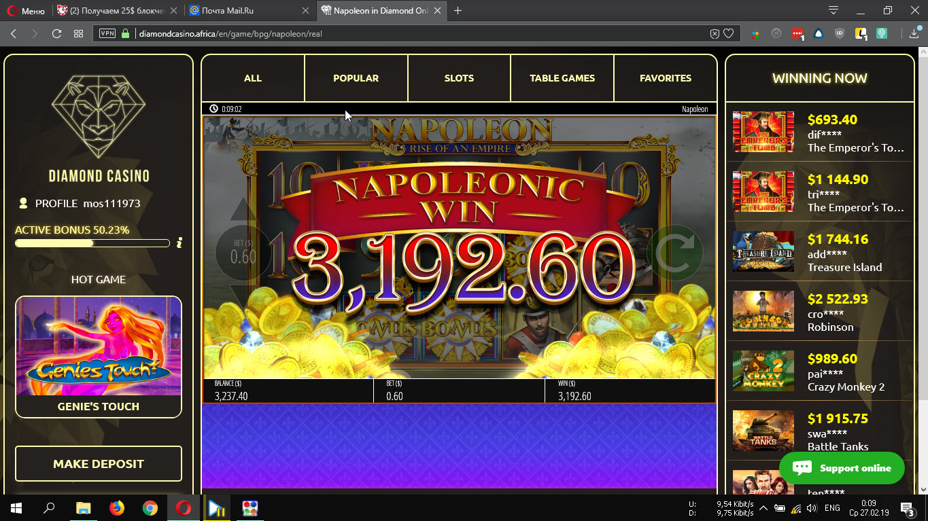
Task: Open the Opera downloads button
Action: tap(914, 33)
